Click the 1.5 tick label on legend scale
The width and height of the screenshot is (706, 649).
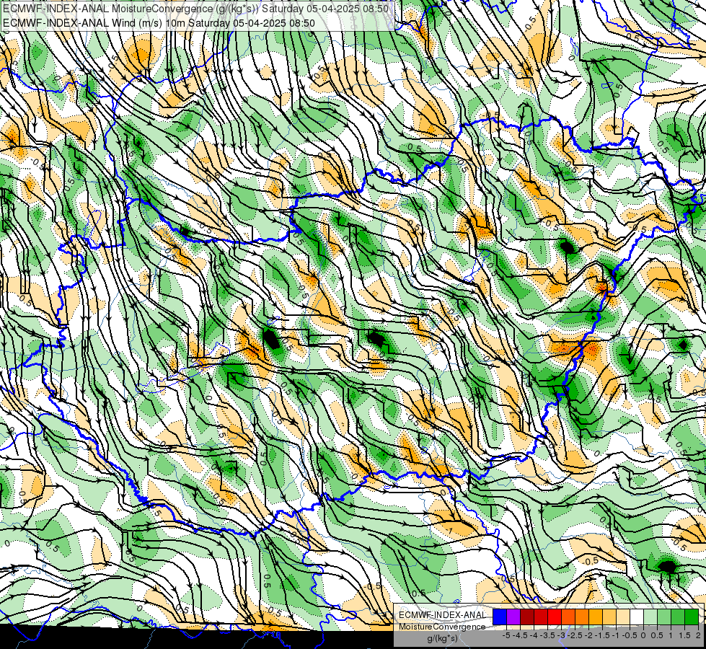click(x=684, y=635)
